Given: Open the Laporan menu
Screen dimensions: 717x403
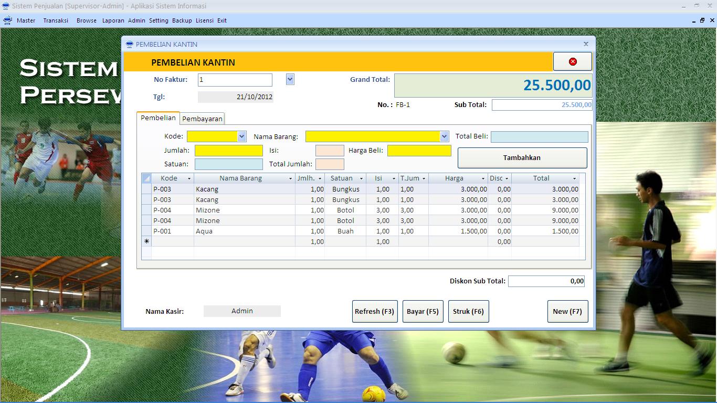Looking at the screenshot, I should [x=113, y=20].
